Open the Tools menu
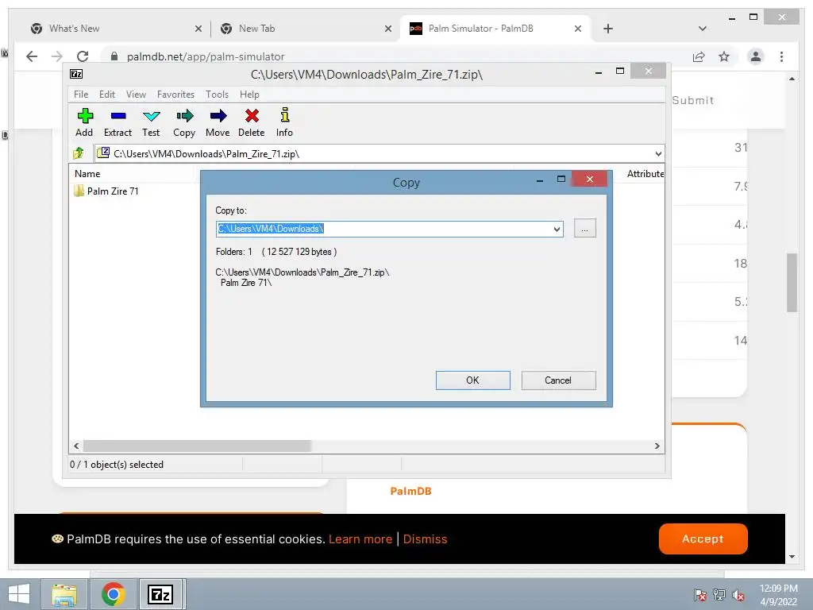Screen dimensions: 813x610 click(217, 95)
